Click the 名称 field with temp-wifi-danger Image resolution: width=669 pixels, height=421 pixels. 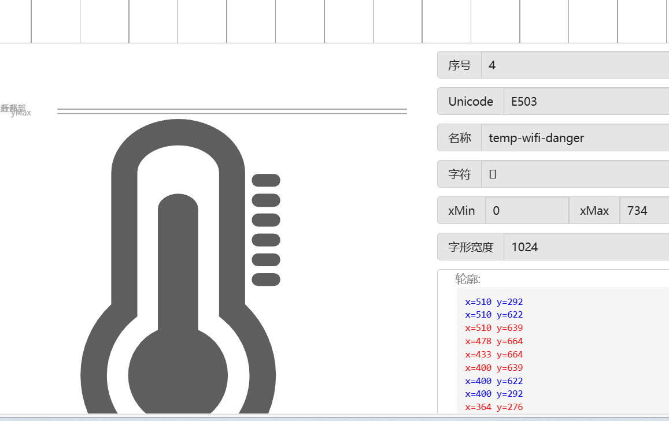pos(575,137)
